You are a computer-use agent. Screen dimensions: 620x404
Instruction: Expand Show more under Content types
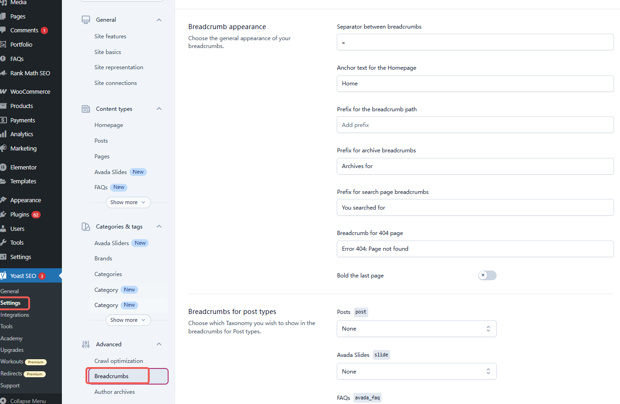128,202
